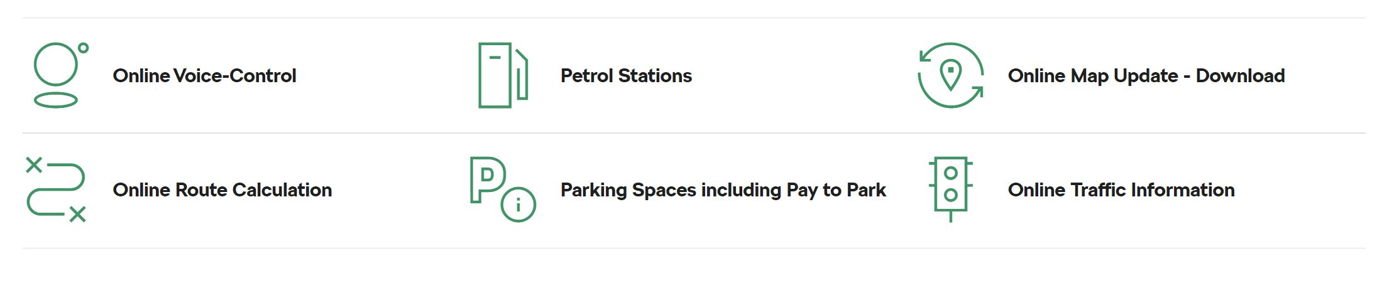Click the map update refresh icon
Screen dimensions: 1382x288
click(x=951, y=75)
